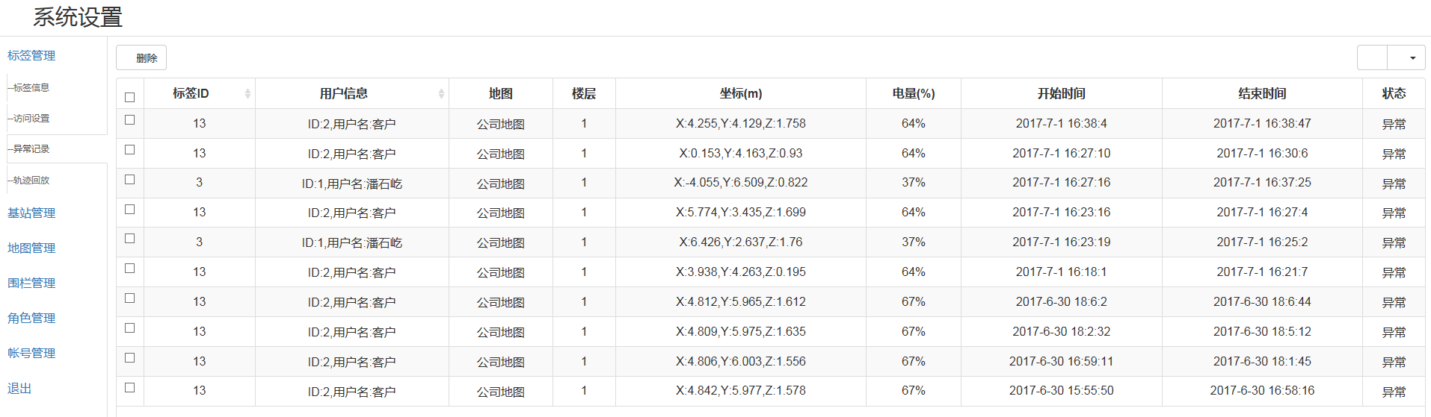
Task: Tick the select-all checkbox in table header
Action: coord(130,97)
